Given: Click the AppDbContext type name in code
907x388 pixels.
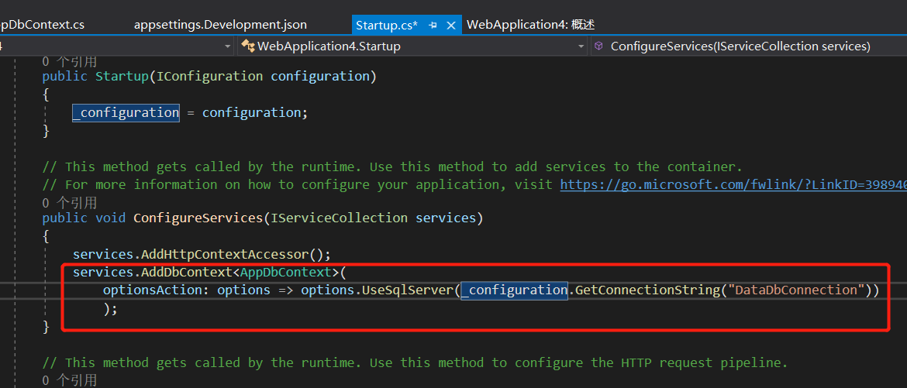Looking at the screenshot, I should (286, 272).
